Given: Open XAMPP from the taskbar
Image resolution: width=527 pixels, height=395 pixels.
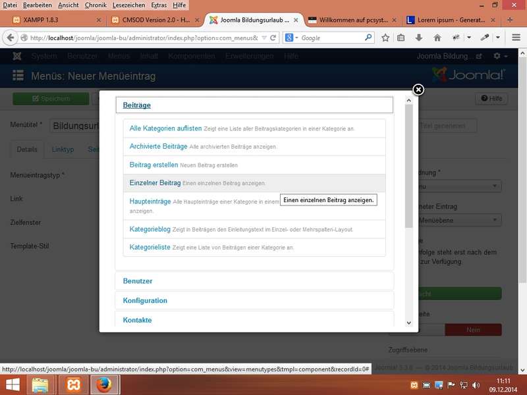Looking at the screenshot, I should point(74,384).
